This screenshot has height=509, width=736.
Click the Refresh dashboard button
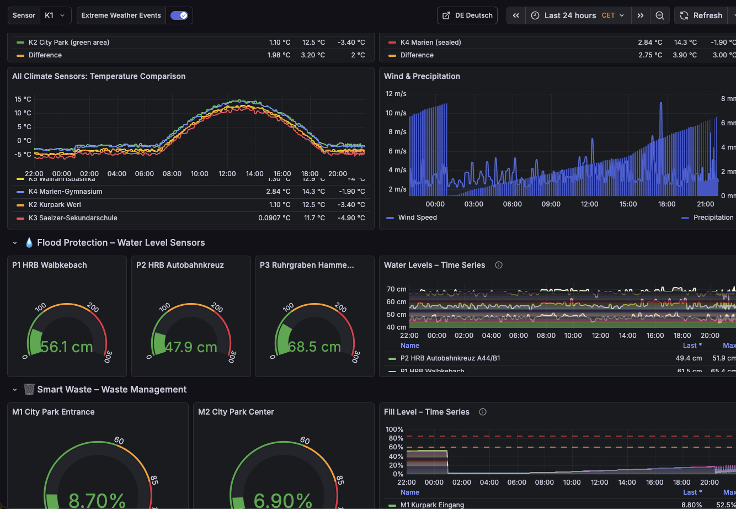[x=702, y=15]
